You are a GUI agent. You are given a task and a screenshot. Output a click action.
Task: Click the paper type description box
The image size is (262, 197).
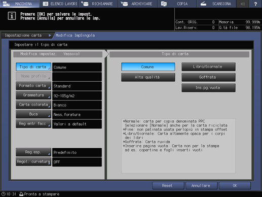point(178,146)
